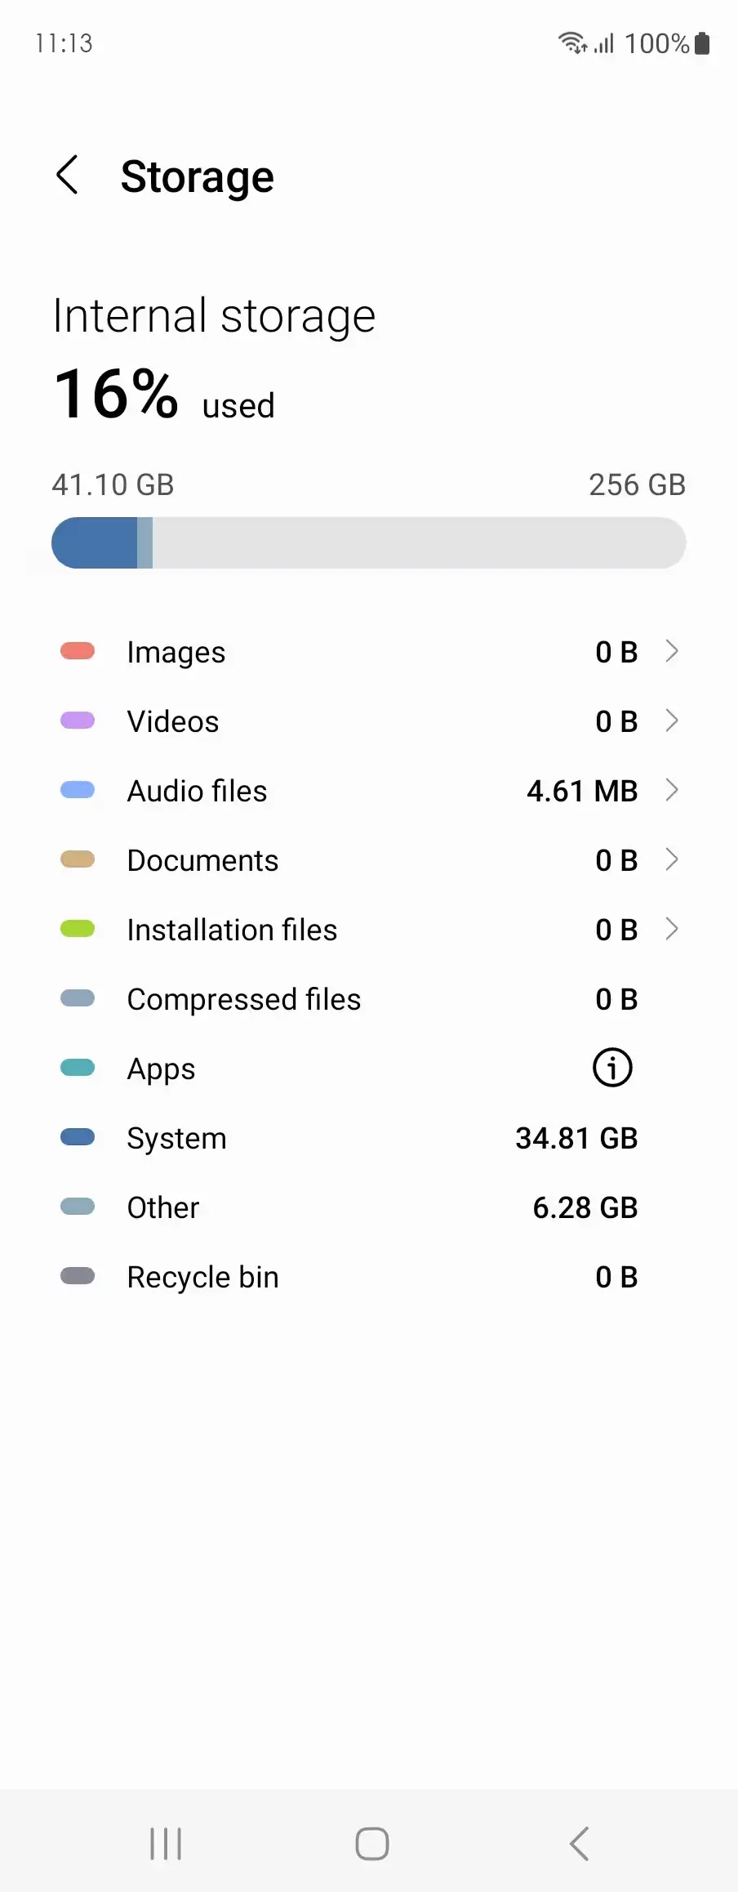Viewport: 738px width, 1892px height.
Task: Open the Installation files category
Action: click(232, 930)
